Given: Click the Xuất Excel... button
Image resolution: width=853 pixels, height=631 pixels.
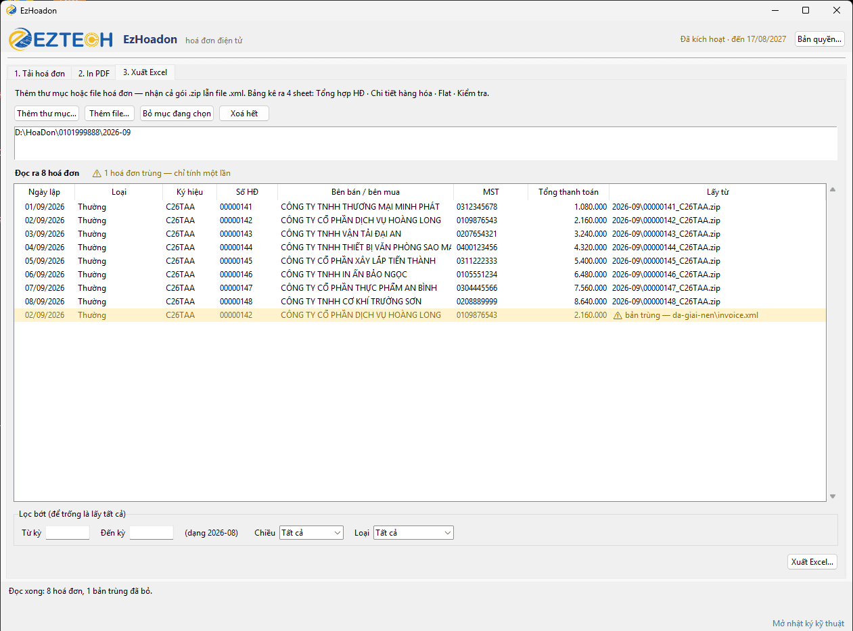Looking at the screenshot, I should click(x=812, y=562).
